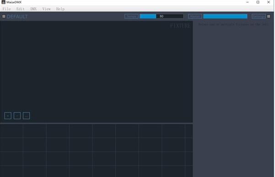Click the Tempo button

[x=131, y=16]
